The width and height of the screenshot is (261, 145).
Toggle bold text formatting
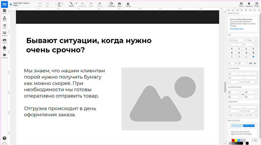tap(232, 49)
